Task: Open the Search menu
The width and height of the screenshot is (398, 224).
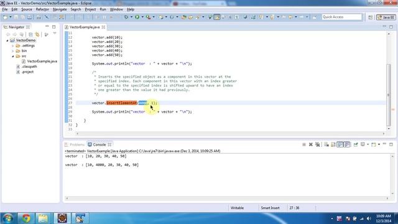Action: tap(76, 9)
